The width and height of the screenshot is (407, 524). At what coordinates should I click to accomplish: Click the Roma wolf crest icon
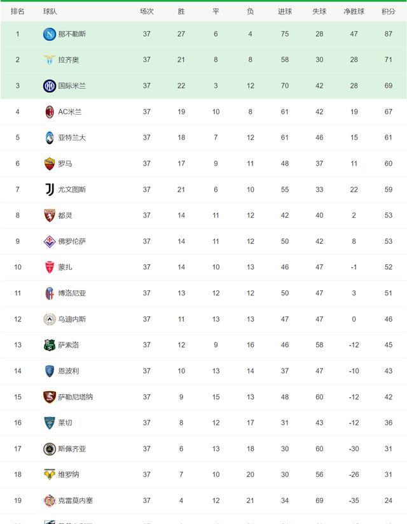coord(50,164)
